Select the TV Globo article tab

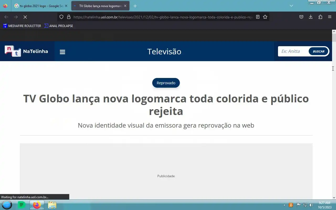coord(100,6)
